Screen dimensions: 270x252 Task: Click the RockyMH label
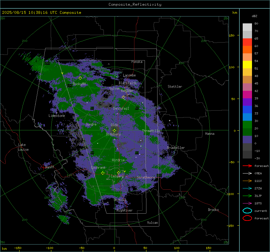(79, 84)
